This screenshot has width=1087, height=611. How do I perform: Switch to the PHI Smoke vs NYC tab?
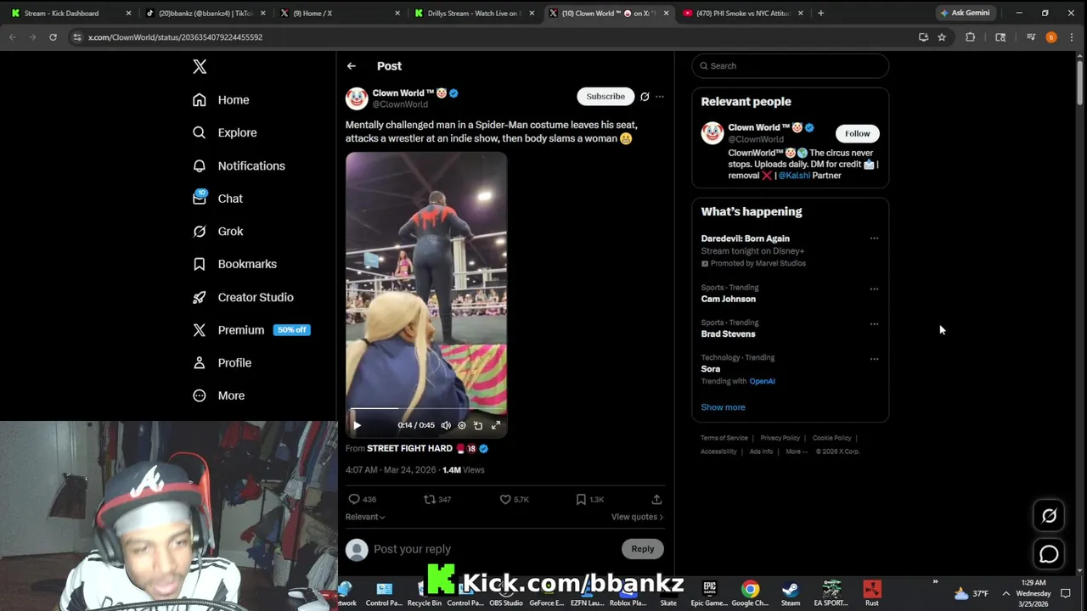[743, 14]
